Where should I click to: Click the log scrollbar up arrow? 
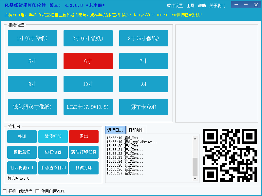195,139
